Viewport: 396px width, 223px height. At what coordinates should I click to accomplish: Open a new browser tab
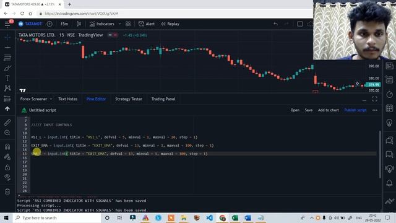(x=69, y=4)
